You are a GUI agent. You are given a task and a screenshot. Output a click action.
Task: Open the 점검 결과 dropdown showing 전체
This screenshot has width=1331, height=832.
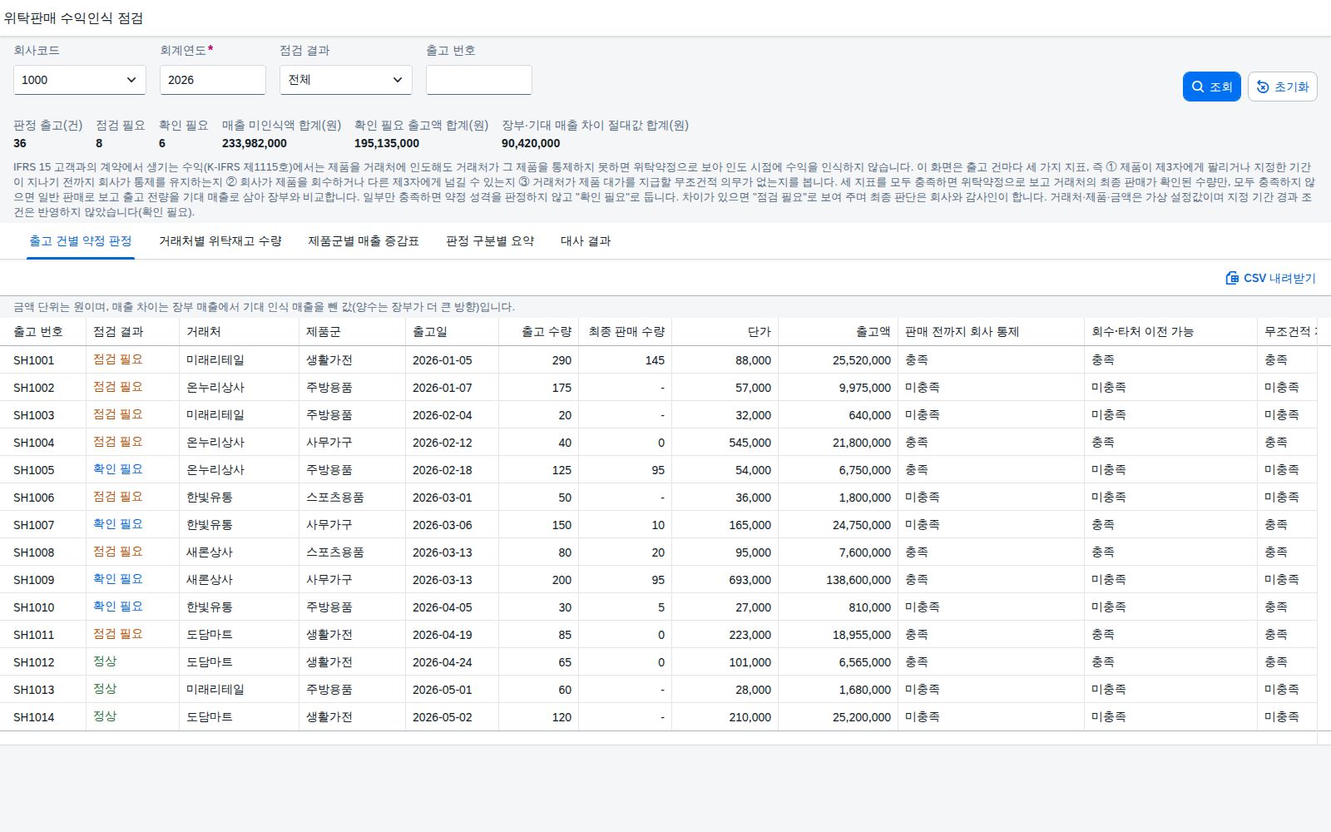(x=346, y=80)
